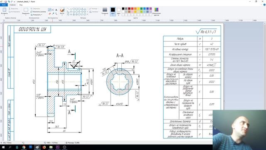Expand the shapes gallery scroll arrow
This screenshot has width=266, height=150.
coord(87,15)
